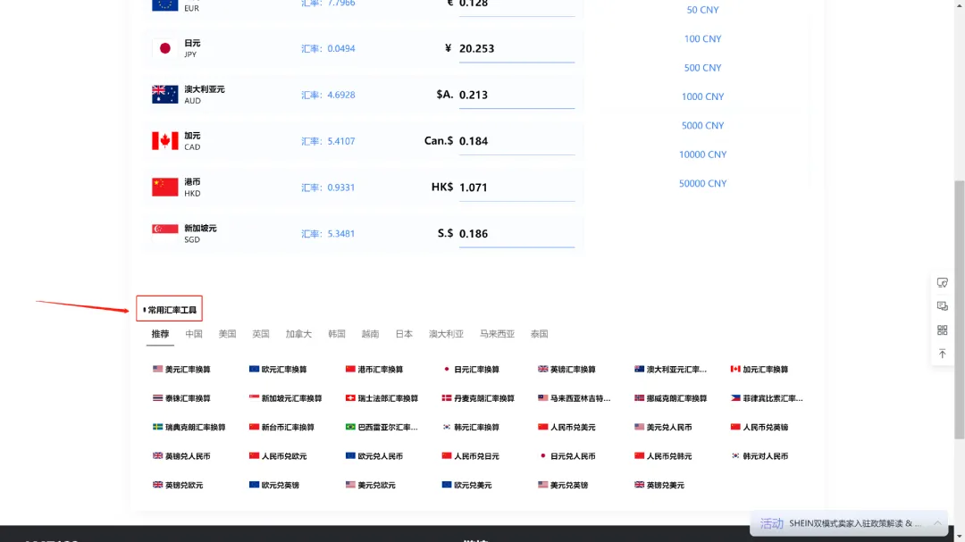Open the 瑞典克朗汇率换算 link

coord(189,427)
